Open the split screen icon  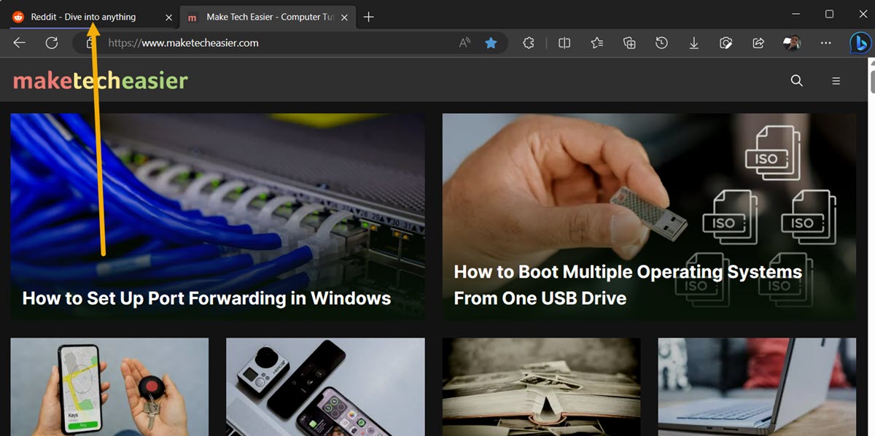click(564, 43)
